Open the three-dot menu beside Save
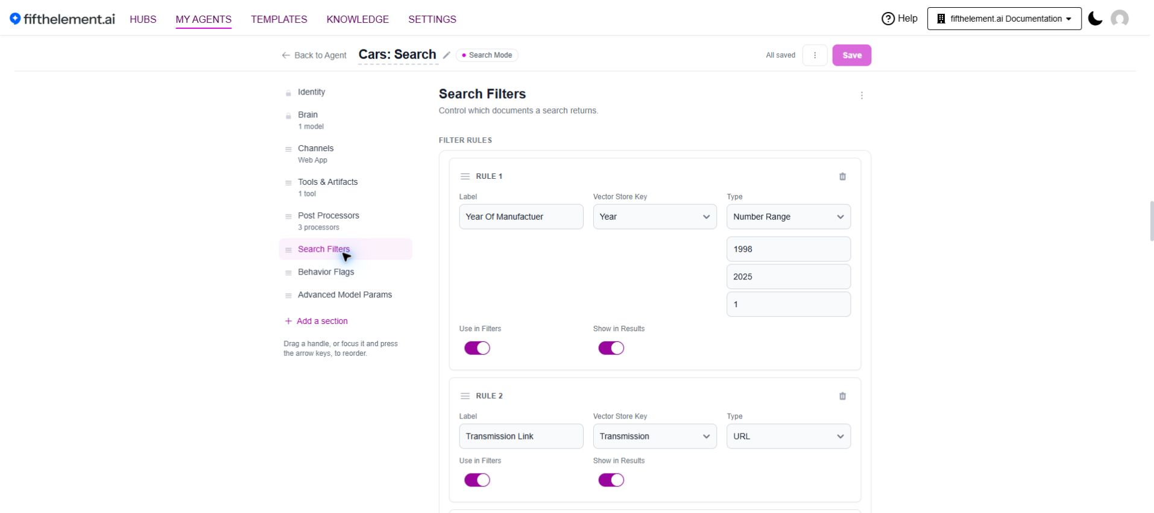The image size is (1154, 513). click(x=815, y=55)
